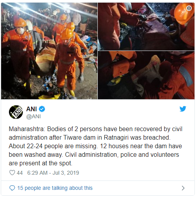Like the tweet with the heart icon
This screenshot has height=198, width=196.
coord(12,173)
